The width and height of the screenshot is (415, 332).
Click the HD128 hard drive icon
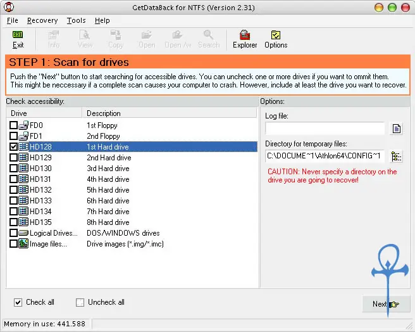[x=23, y=146]
